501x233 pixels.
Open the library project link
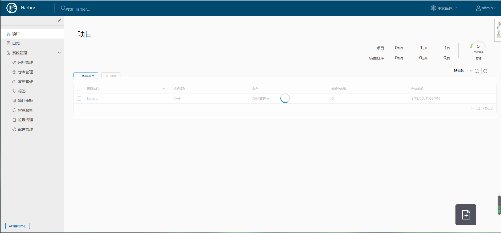(92, 99)
